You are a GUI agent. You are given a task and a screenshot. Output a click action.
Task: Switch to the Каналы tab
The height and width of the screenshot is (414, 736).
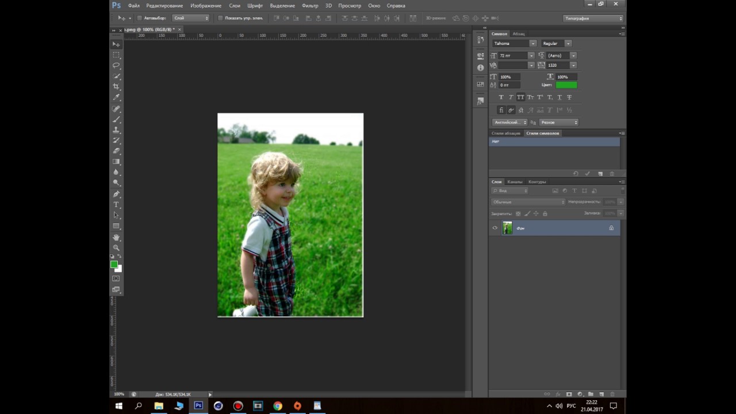pyautogui.click(x=515, y=182)
